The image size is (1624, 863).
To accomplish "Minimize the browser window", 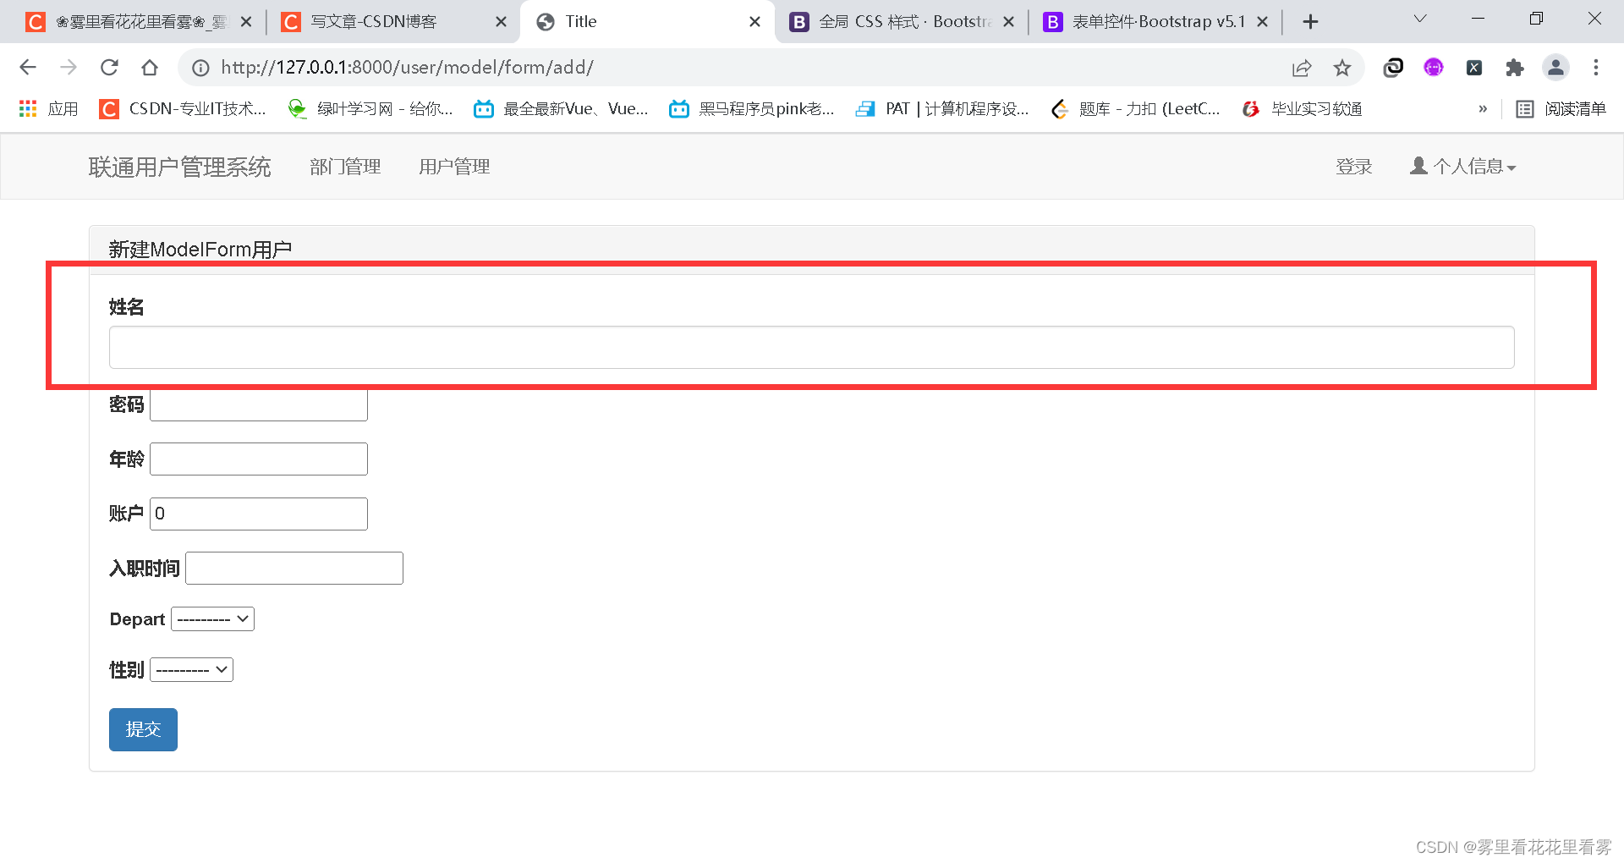I will [1479, 19].
